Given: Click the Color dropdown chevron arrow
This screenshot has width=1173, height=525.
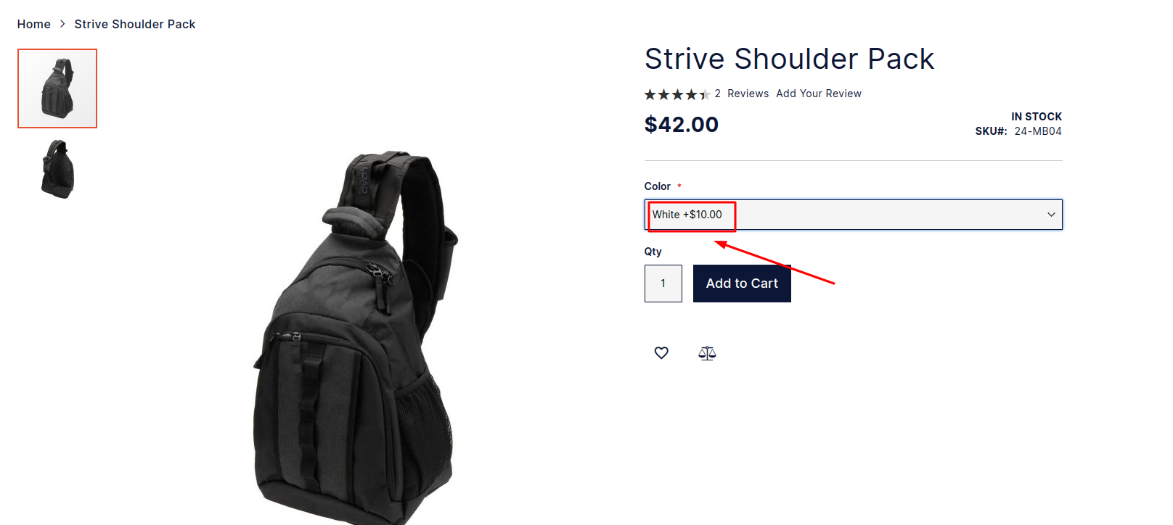Looking at the screenshot, I should tap(1051, 215).
